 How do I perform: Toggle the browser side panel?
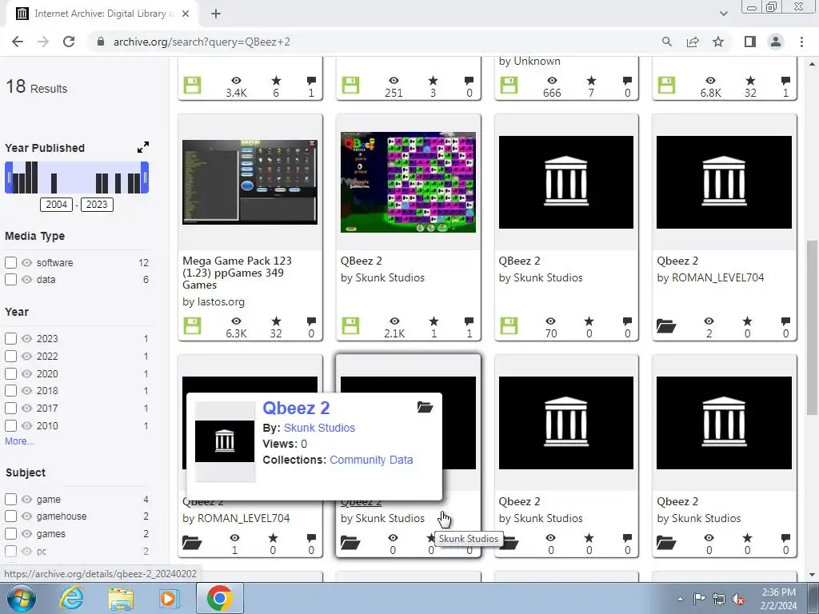pyautogui.click(x=750, y=42)
